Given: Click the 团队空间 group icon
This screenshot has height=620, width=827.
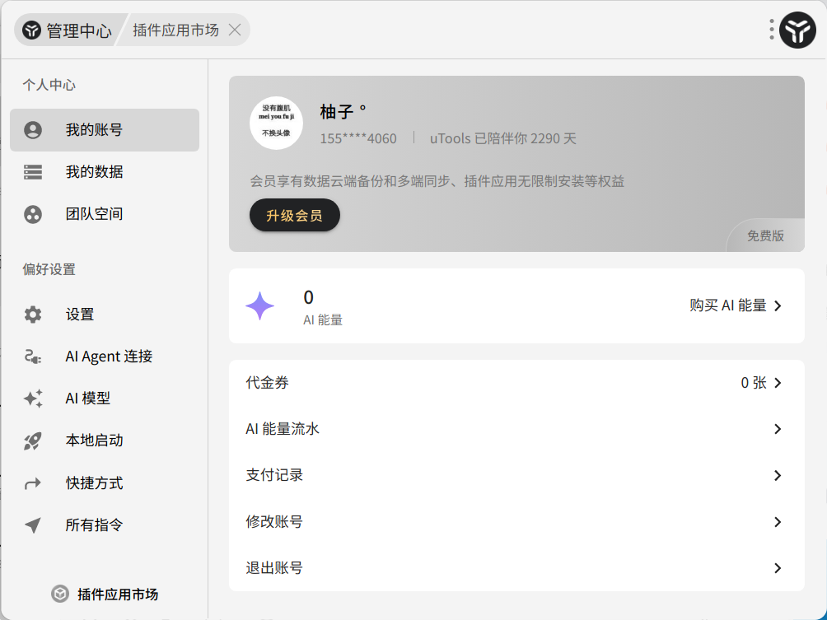Looking at the screenshot, I should pyautogui.click(x=33, y=214).
